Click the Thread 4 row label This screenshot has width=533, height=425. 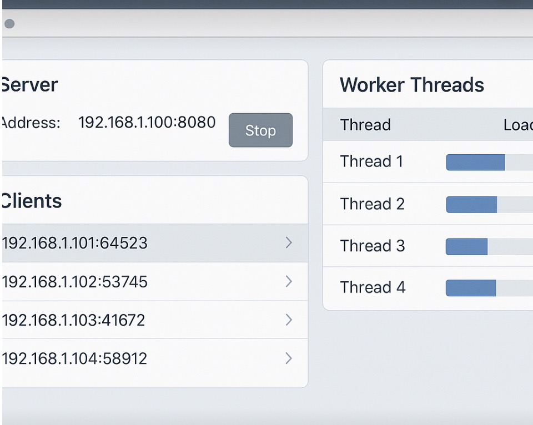(373, 287)
